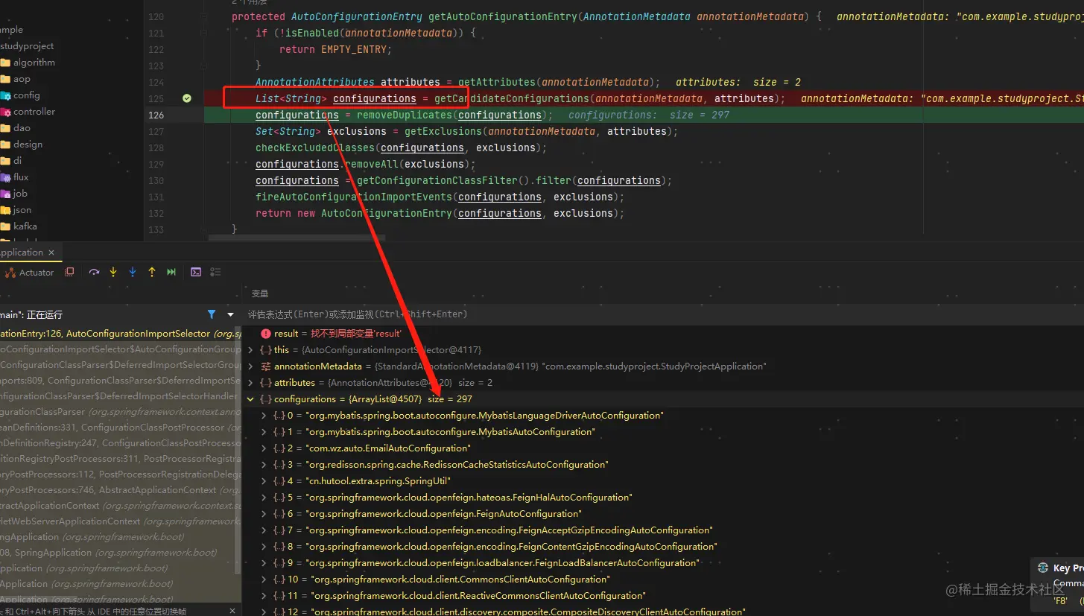Viewport: 1084px width, 616px height.
Task: Click the kafka folder icon
Action: tap(5, 226)
